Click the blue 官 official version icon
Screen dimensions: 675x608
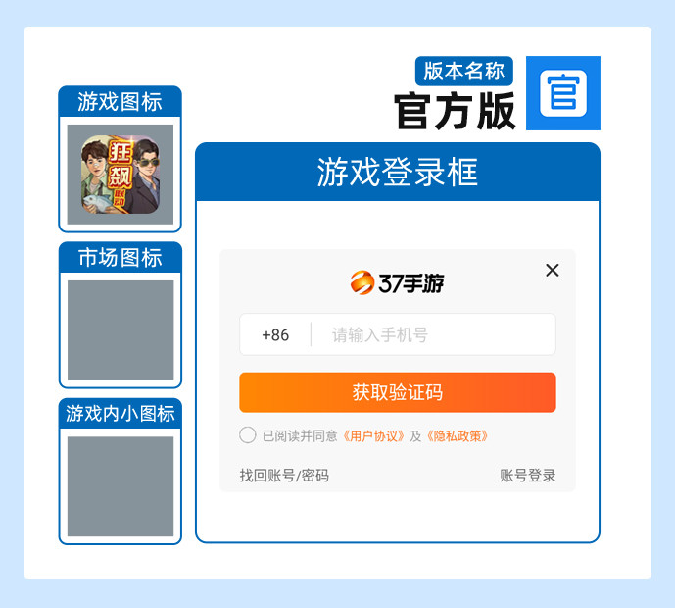(x=563, y=93)
